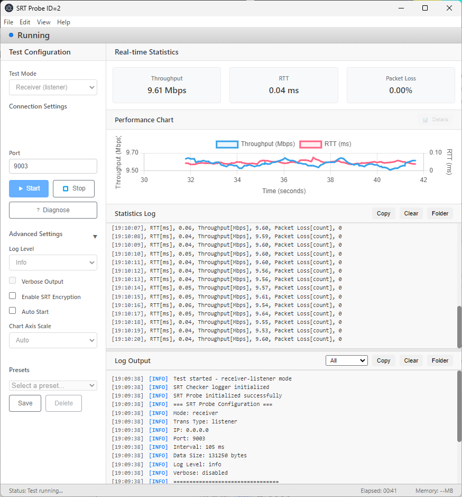Clear the Log Output

click(411, 360)
